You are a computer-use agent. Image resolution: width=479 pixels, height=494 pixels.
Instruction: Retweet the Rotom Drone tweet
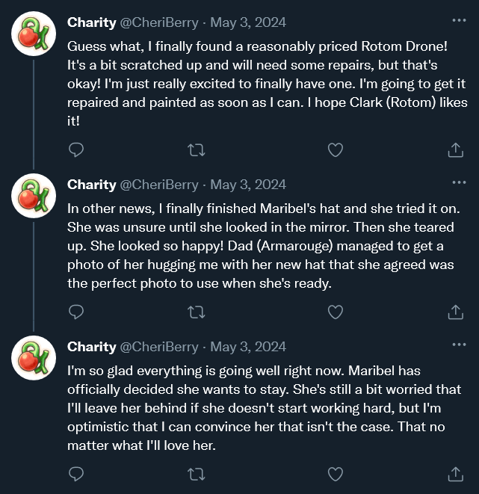[x=197, y=150]
